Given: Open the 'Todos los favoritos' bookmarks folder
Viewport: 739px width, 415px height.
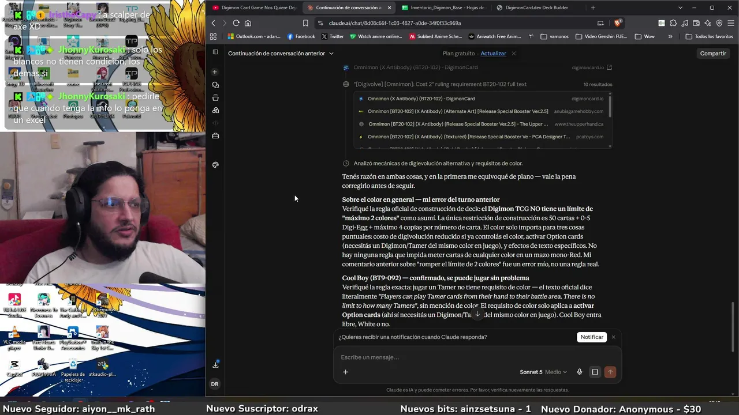Looking at the screenshot, I should click(710, 36).
